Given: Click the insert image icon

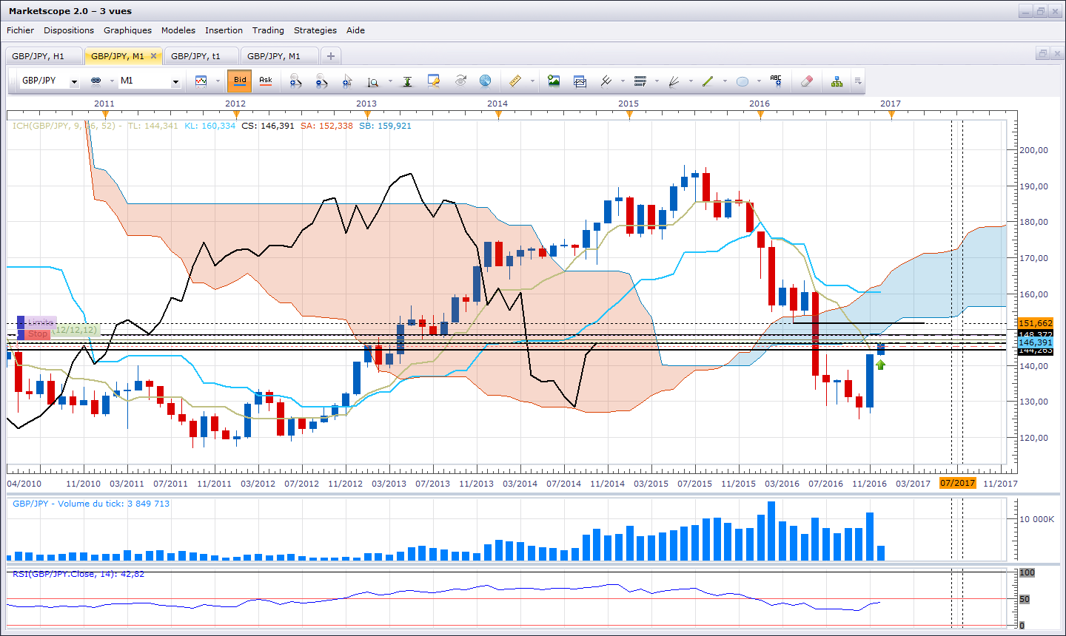Looking at the screenshot, I should click(554, 81).
